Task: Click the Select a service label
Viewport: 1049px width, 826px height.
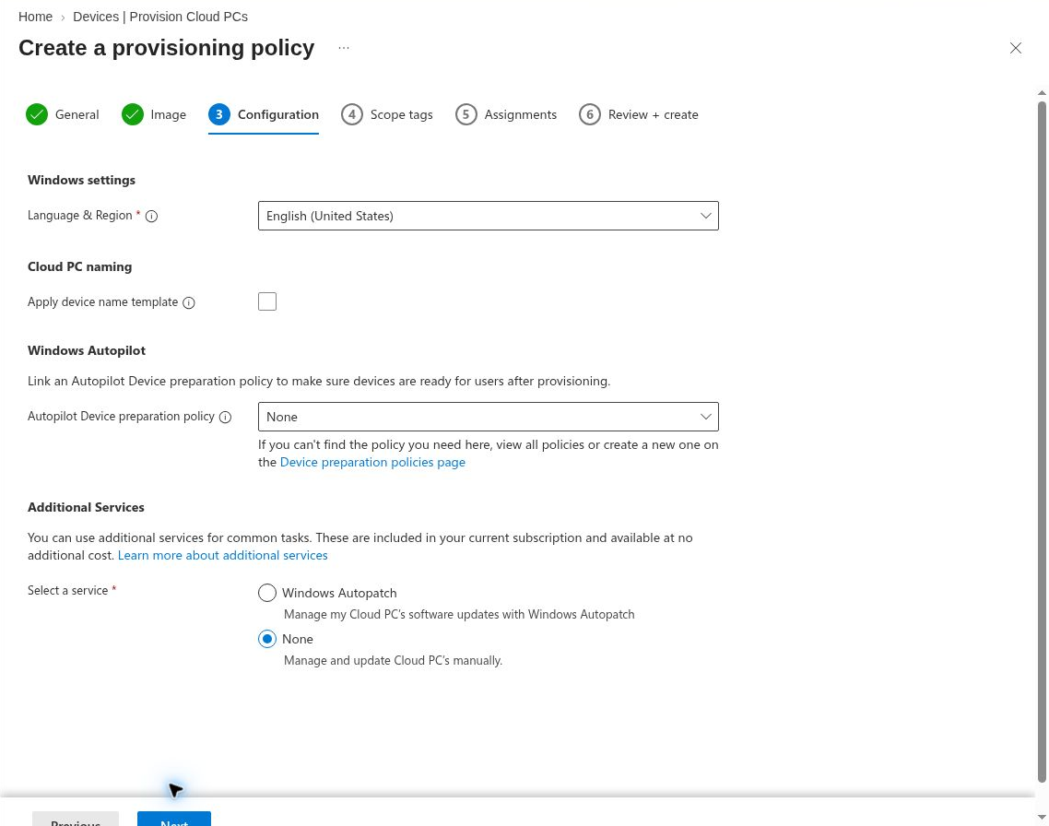Action: pos(67,591)
